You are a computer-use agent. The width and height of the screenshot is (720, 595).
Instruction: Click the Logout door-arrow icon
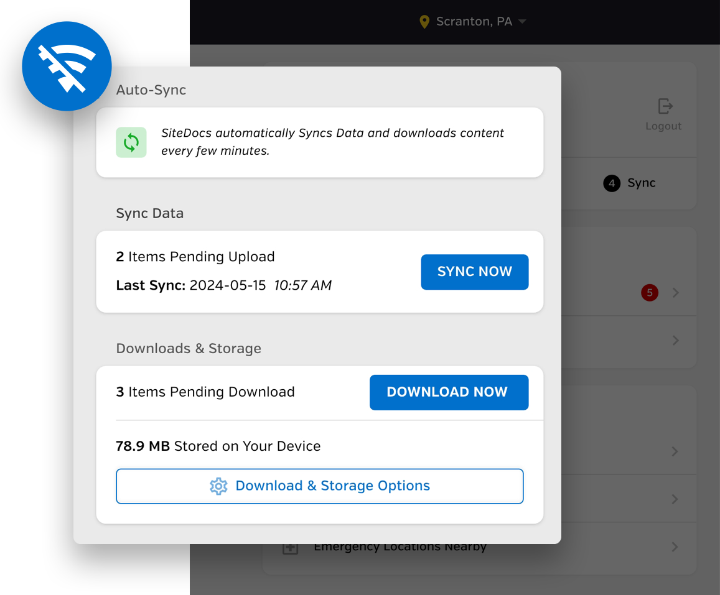click(x=665, y=106)
